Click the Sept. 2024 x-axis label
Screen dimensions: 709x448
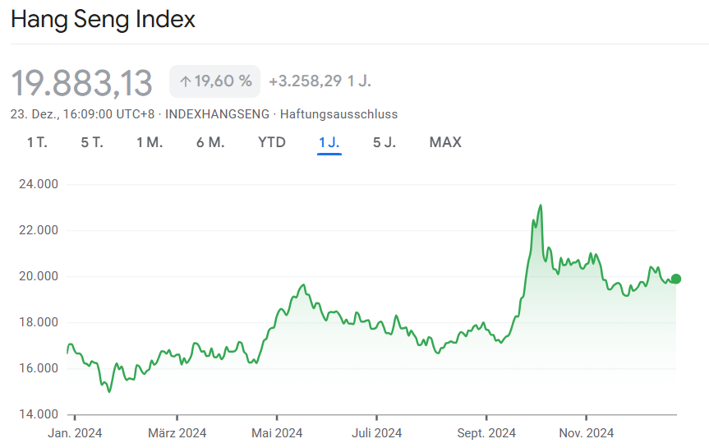pyautogui.click(x=486, y=433)
